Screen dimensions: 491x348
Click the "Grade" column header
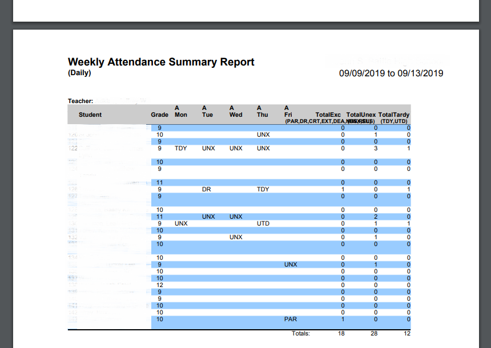[160, 114]
